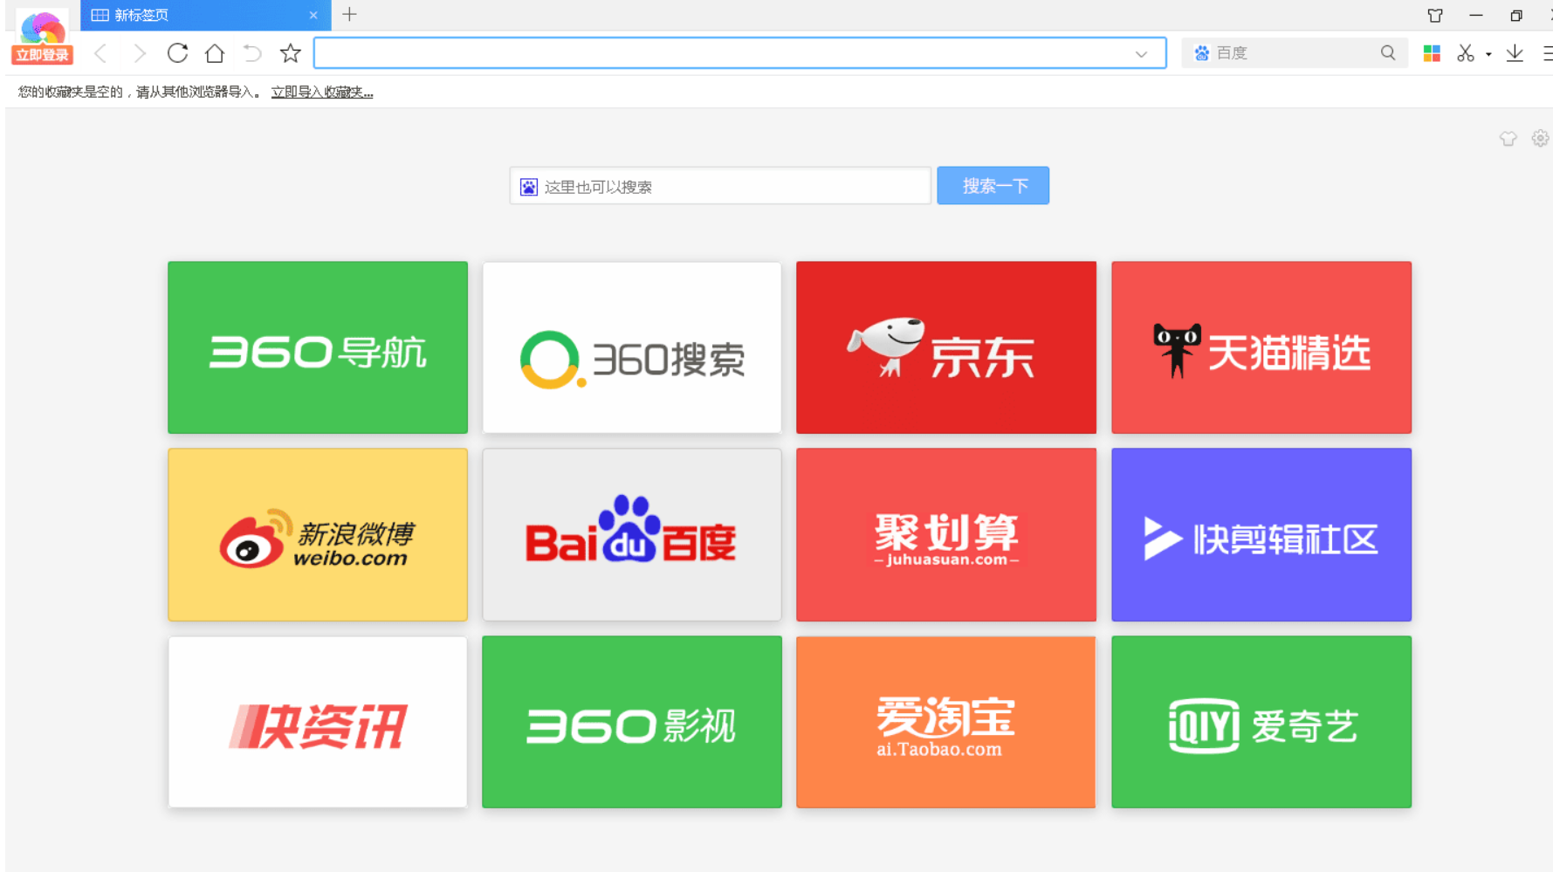The width and height of the screenshot is (1553, 872).
Task: Click the paw icon in page search field
Action: point(529,187)
